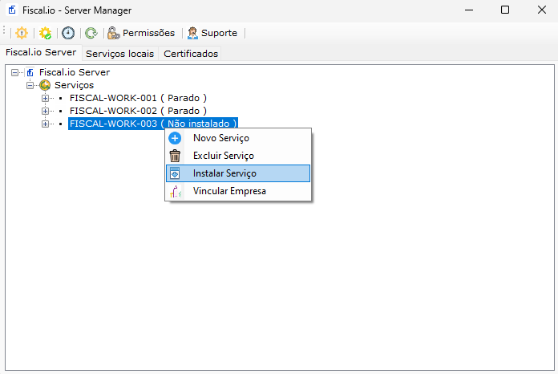This screenshot has width=558, height=374.
Task: Close the Server Manager window
Action: (x=542, y=10)
